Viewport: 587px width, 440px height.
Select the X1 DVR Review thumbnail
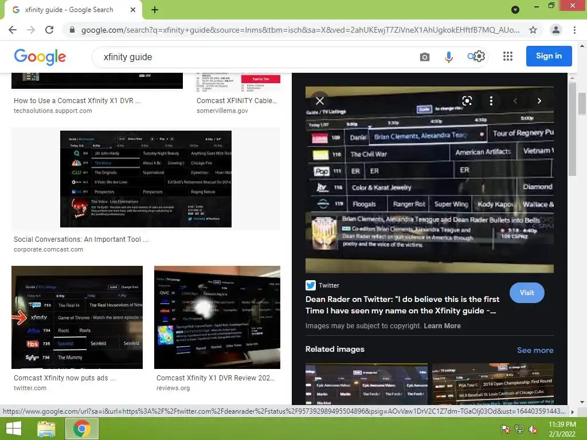coord(217,317)
